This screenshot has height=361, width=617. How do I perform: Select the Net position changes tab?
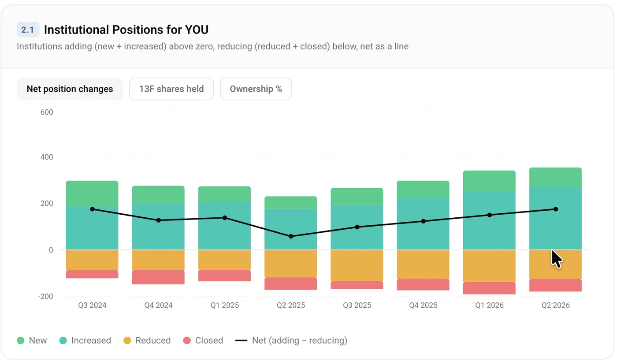click(70, 89)
